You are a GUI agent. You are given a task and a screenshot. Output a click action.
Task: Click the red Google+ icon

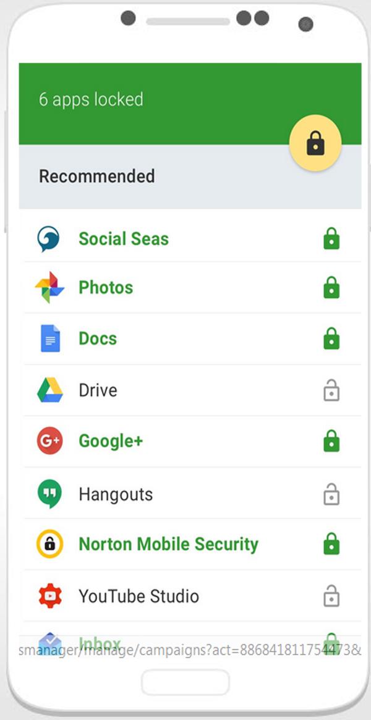(49, 441)
